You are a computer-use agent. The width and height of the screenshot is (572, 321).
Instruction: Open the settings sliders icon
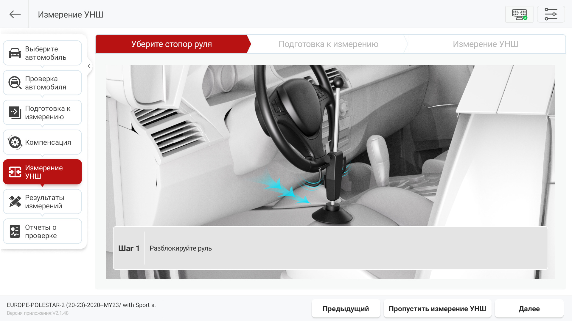pos(551,14)
